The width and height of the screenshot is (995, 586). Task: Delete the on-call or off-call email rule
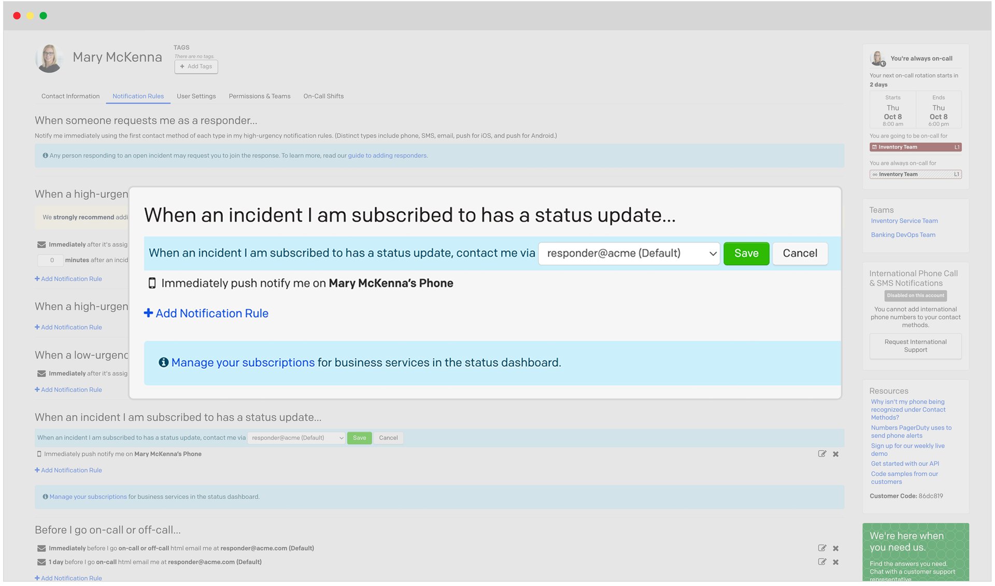tap(835, 548)
